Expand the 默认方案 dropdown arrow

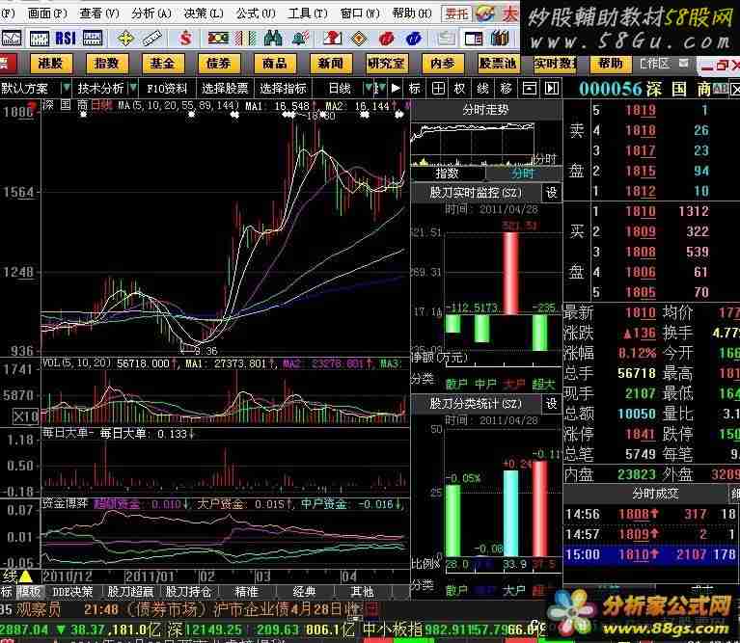coord(66,88)
